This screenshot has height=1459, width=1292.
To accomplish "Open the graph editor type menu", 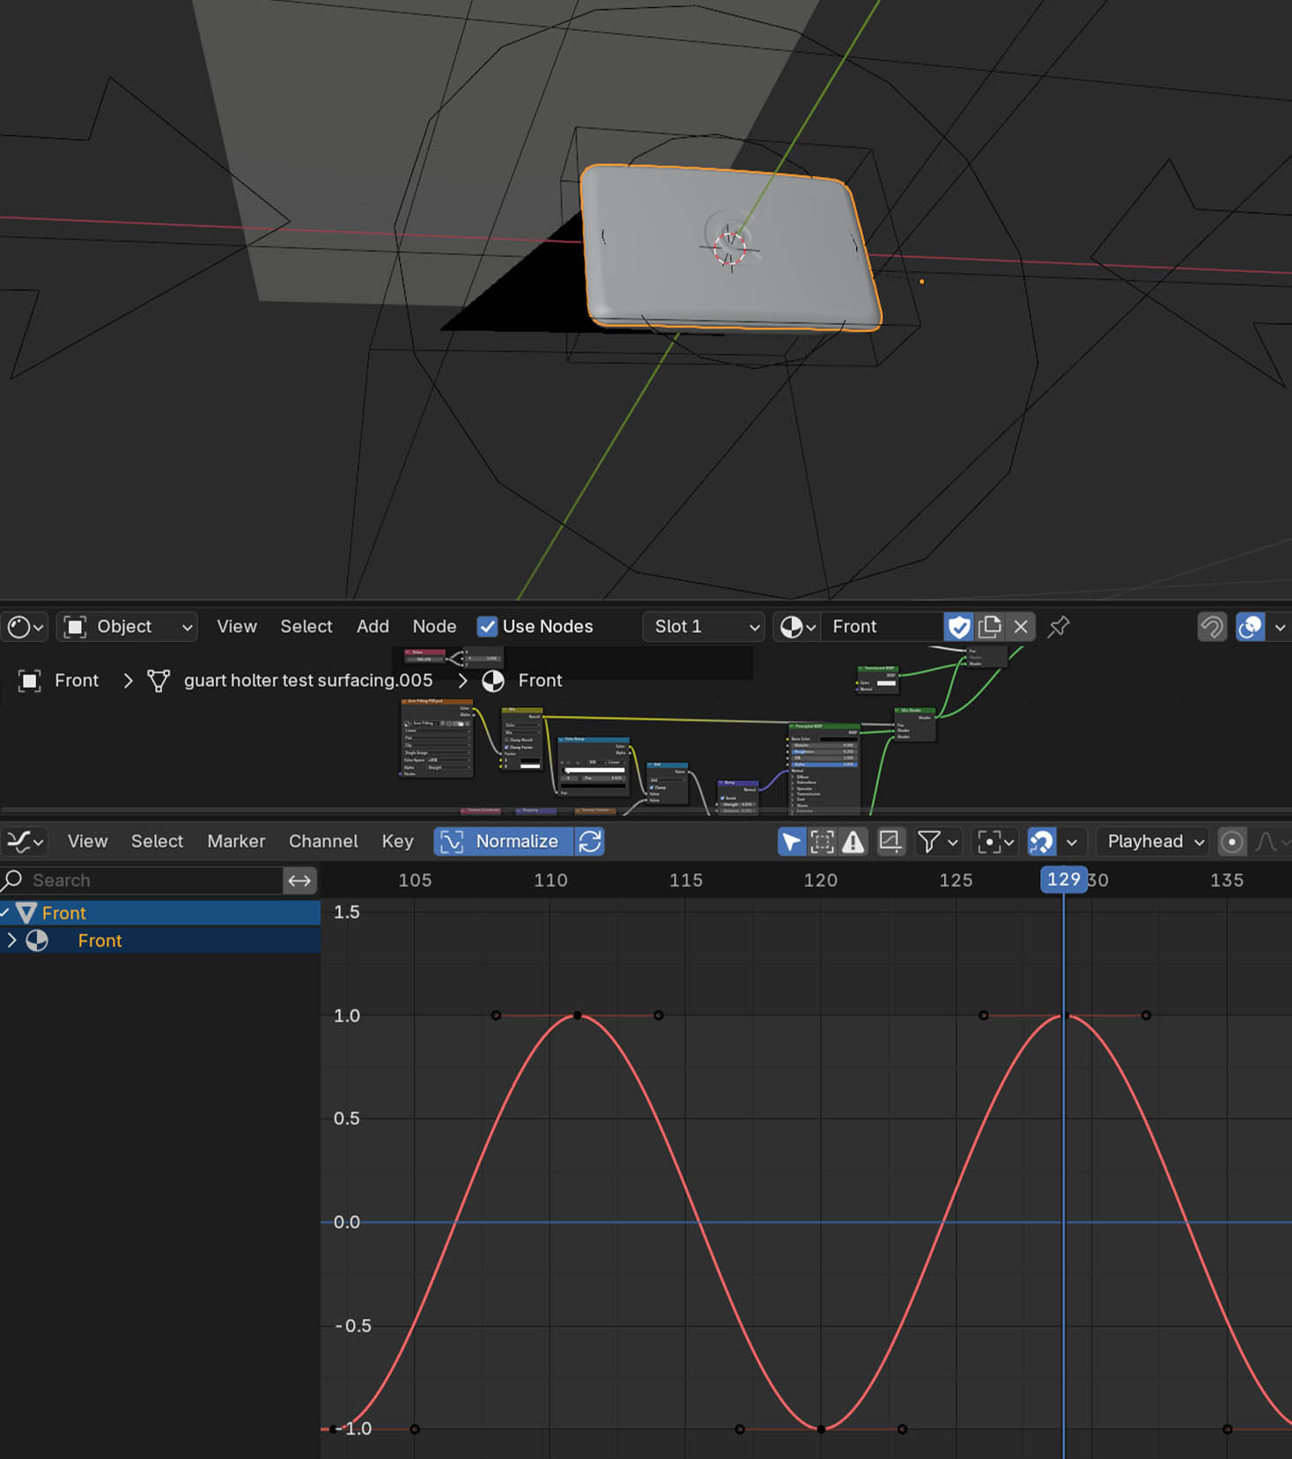I will click(25, 842).
